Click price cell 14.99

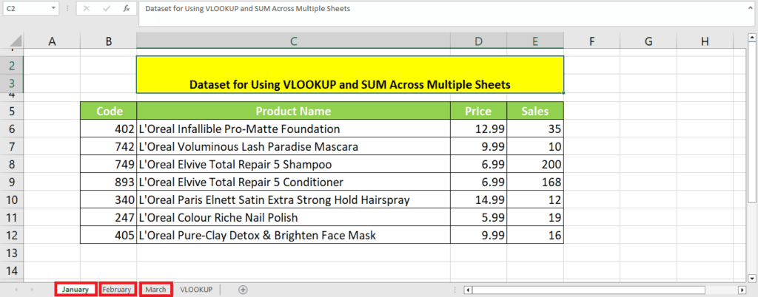click(x=479, y=199)
